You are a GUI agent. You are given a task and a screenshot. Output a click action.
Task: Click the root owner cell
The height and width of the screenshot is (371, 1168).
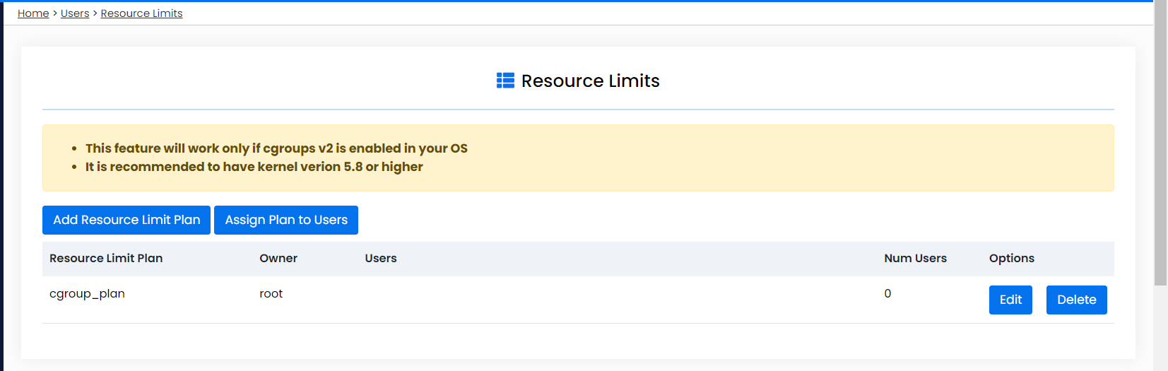[271, 294]
